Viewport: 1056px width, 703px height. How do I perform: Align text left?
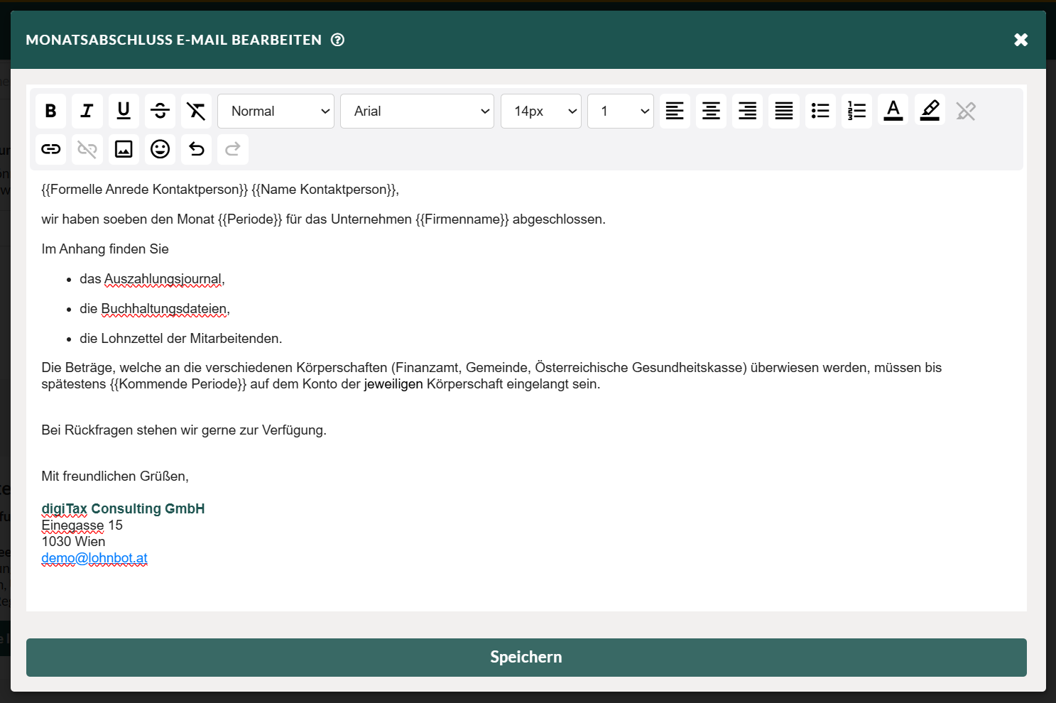pyautogui.click(x=675, y=111)
